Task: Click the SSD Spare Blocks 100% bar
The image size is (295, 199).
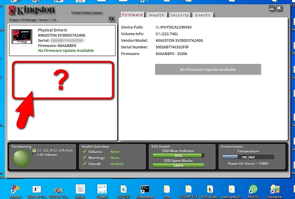Action: tap(178, 166)
